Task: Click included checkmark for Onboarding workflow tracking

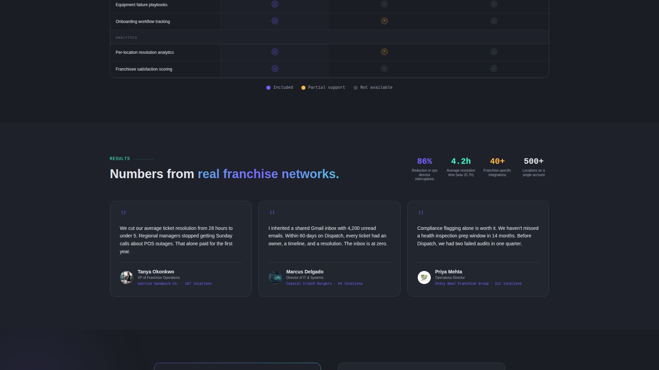Action: point(275,21)
